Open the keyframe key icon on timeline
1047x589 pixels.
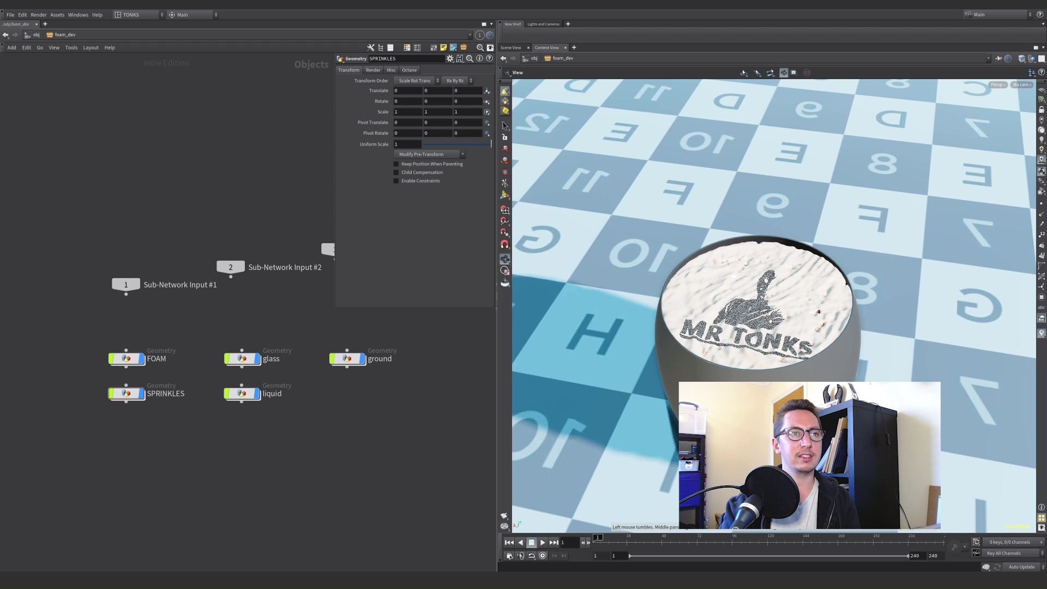[954, 547]
